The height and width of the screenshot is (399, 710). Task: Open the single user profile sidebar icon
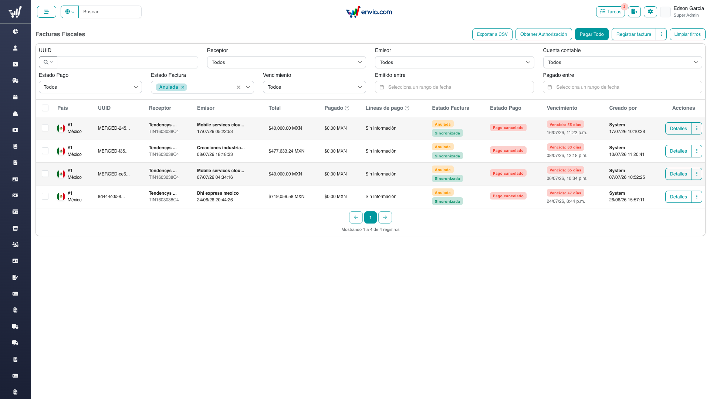click(x=15, y=48)
